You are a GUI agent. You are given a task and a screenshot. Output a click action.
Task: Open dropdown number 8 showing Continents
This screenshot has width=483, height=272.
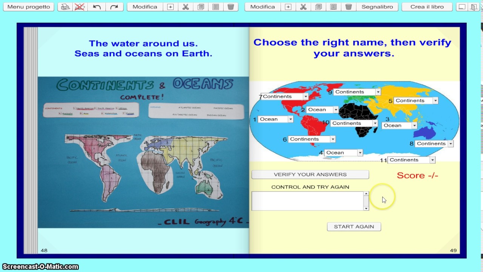(x=434, y=144)
